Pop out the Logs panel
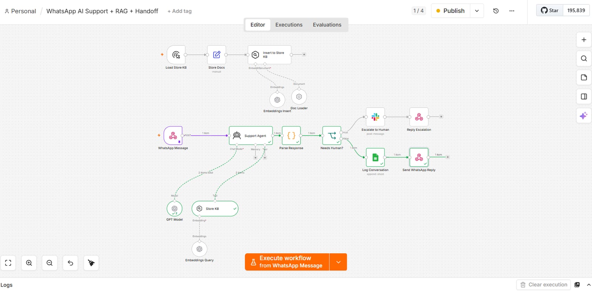 577,285
